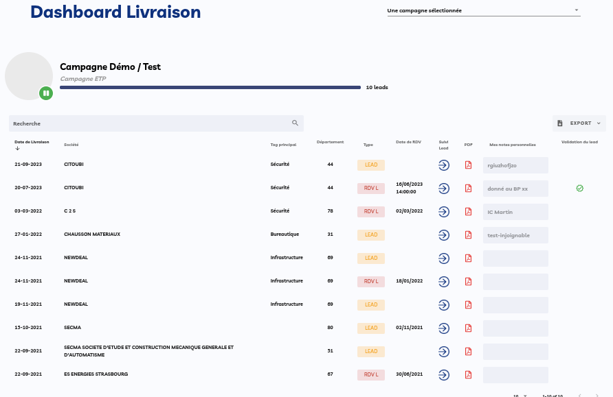Click 'ES ENERGIES STRASBOURG' company name

point(96,374)
